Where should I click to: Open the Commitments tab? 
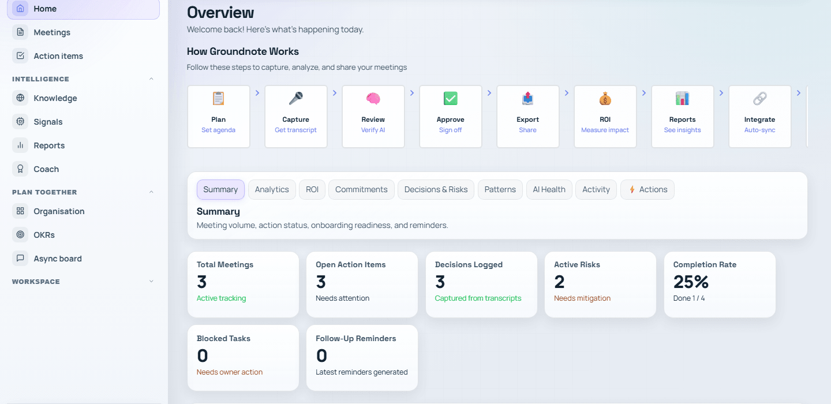click(361, 189)
